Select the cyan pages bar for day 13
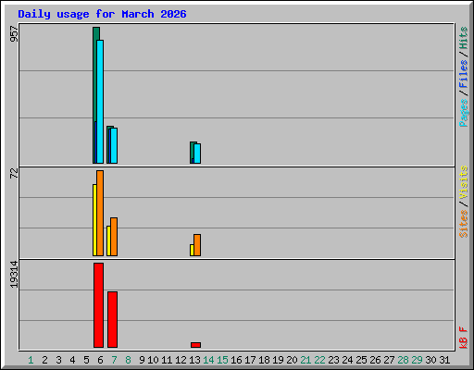This screenshot has height=370, width=474. [x=197, y=154]
